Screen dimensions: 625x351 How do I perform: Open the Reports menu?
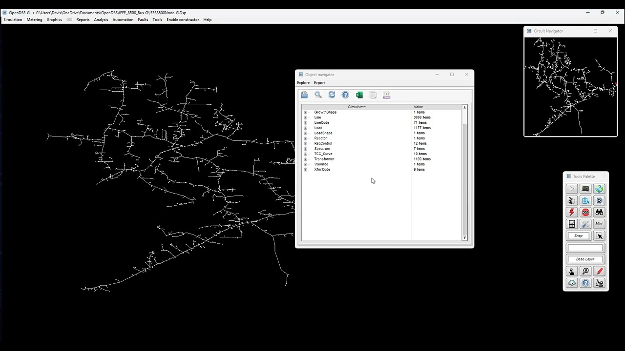pyautogui.click(x=83, y=19)
